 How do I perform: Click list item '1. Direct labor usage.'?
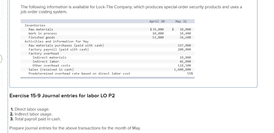click(x=30, y=109)
